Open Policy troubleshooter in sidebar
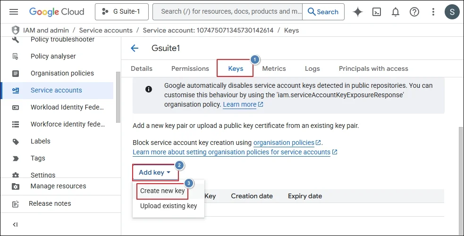The height and width of the screenshot is (236, 464). coord(63,39)
